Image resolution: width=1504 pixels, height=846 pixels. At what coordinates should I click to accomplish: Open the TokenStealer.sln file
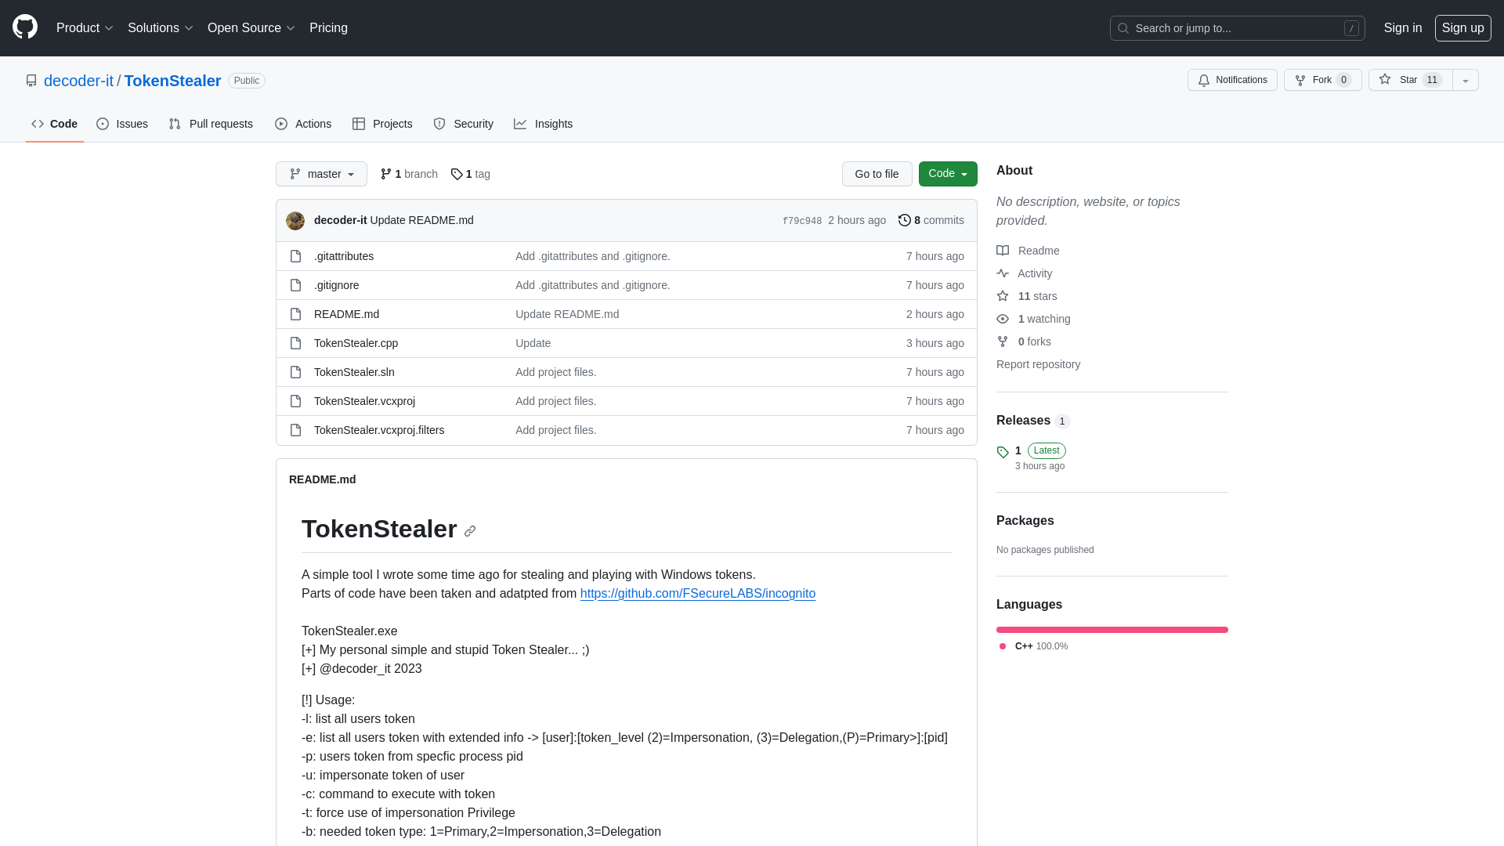354,372
